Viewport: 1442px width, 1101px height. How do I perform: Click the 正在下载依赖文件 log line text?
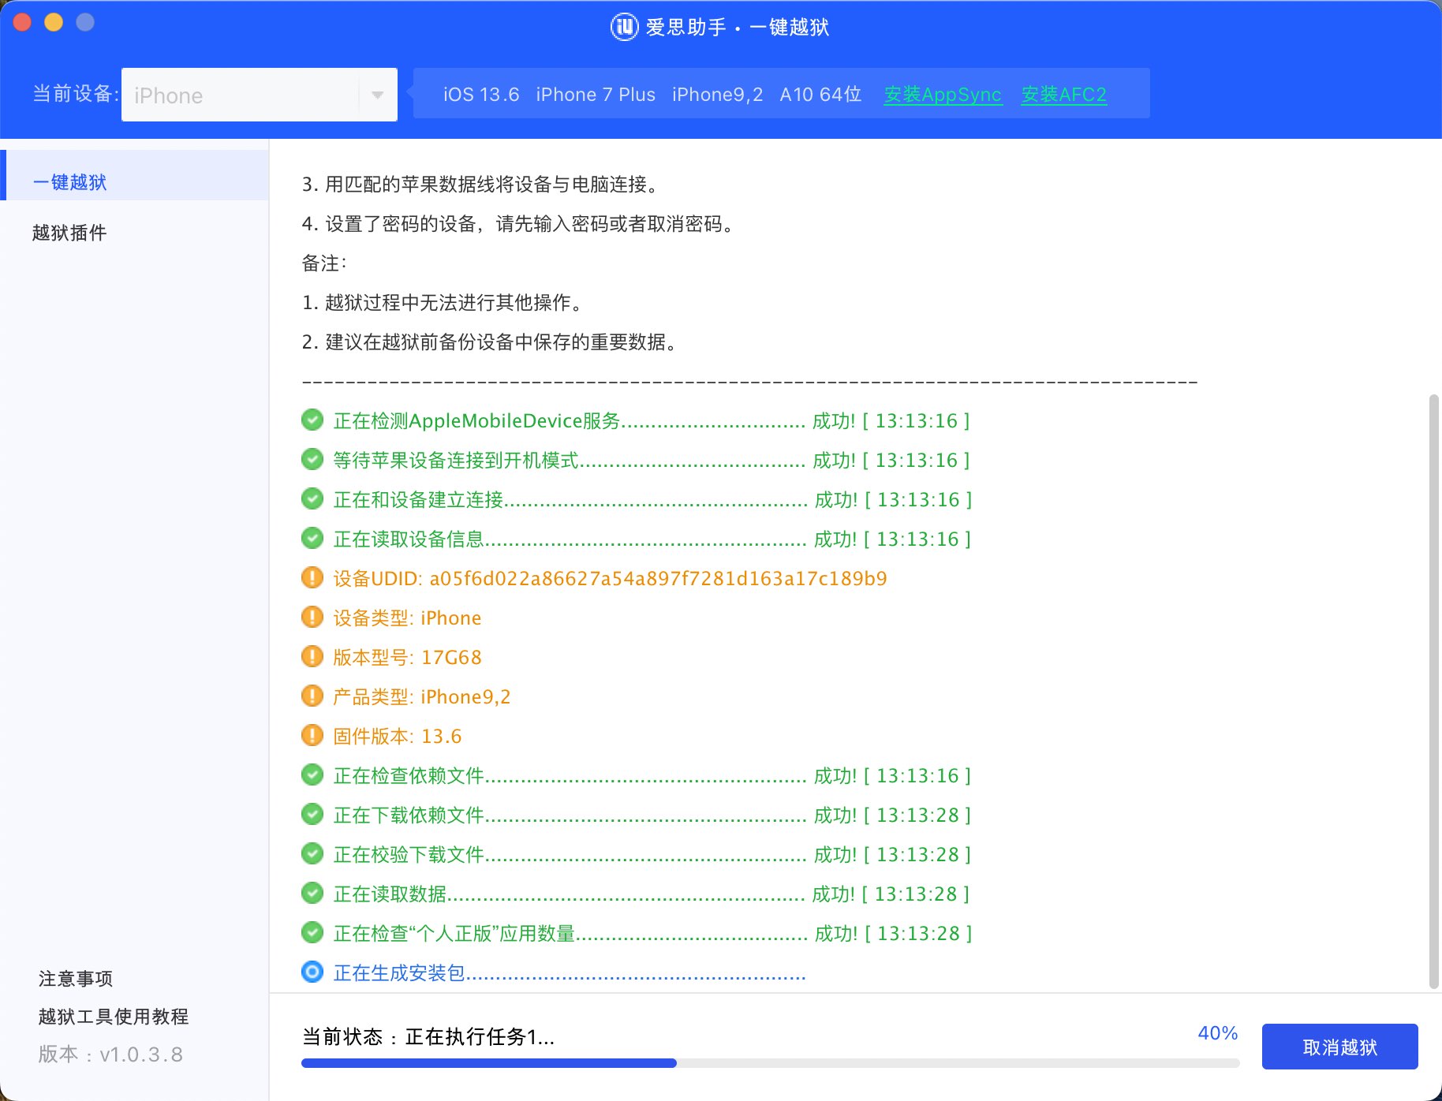point(652,815)
